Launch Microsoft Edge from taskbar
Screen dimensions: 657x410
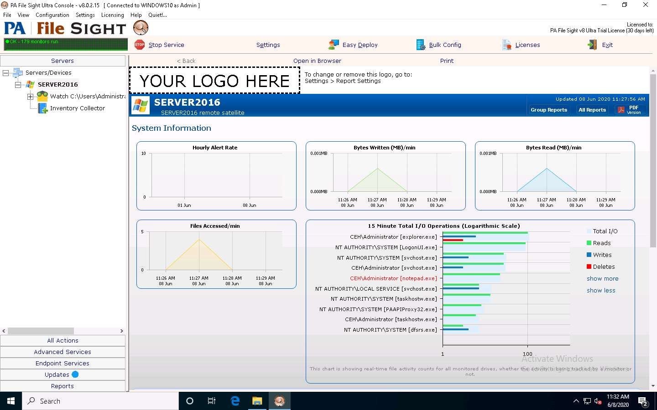click(235, 401)
